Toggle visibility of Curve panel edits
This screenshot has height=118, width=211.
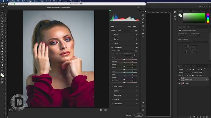point(136,39)
